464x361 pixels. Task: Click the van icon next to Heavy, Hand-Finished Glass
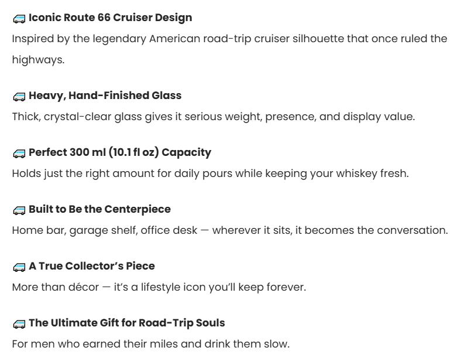[19, 96]
